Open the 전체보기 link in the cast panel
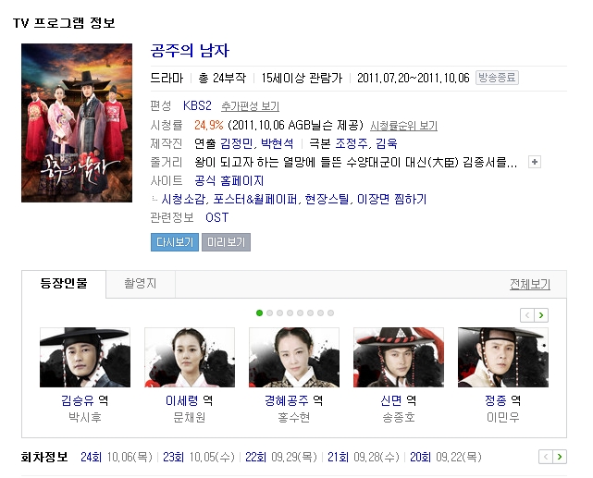593x478 pixels. (x=530, y=284)
